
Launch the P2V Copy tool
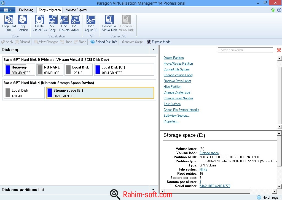[52, 23]
